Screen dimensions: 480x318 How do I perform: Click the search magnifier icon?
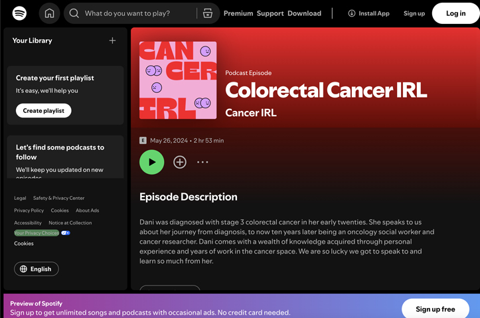[x=74, y=13]
